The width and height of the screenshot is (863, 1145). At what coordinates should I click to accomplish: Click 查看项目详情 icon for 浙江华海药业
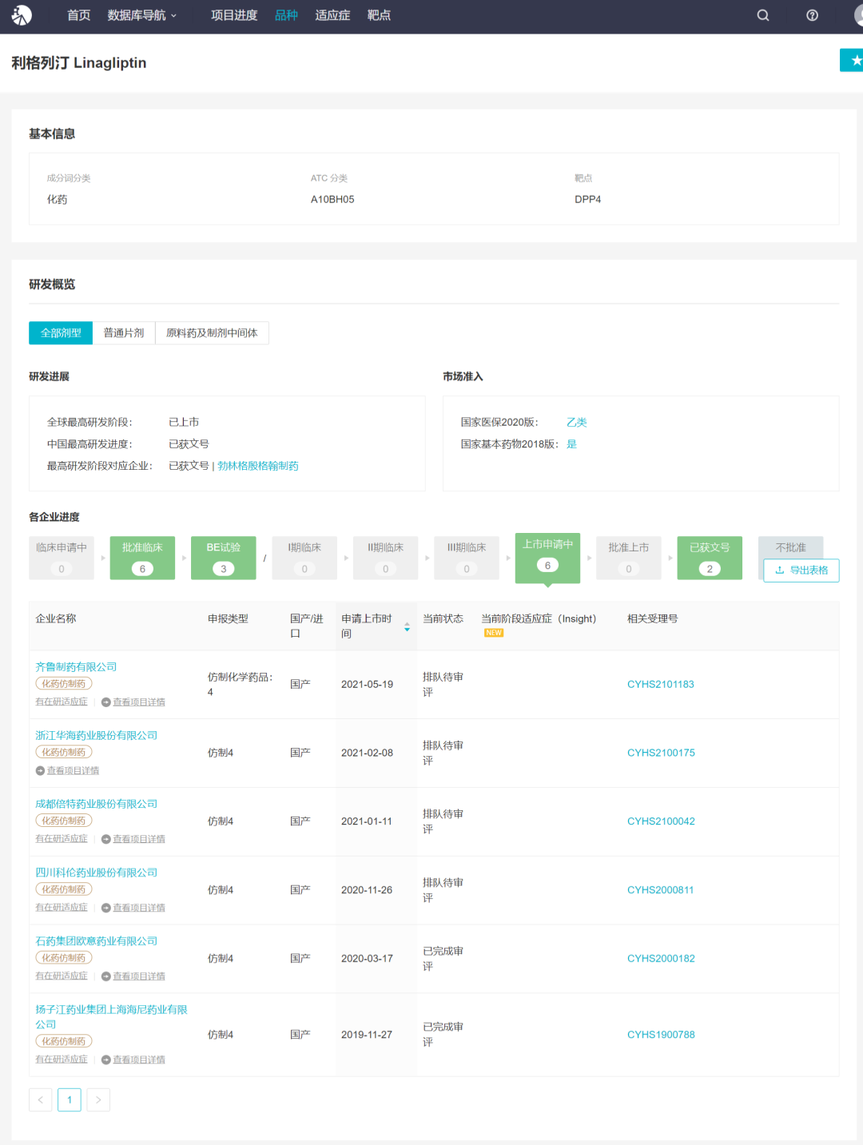(40, 771)
